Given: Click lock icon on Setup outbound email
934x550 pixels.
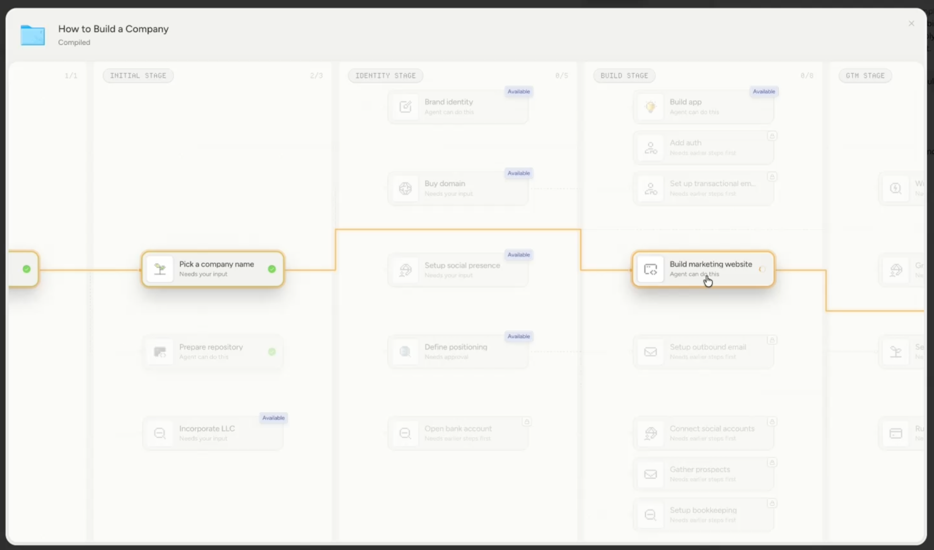Looking at the screenshot, I should click(772, 340).
